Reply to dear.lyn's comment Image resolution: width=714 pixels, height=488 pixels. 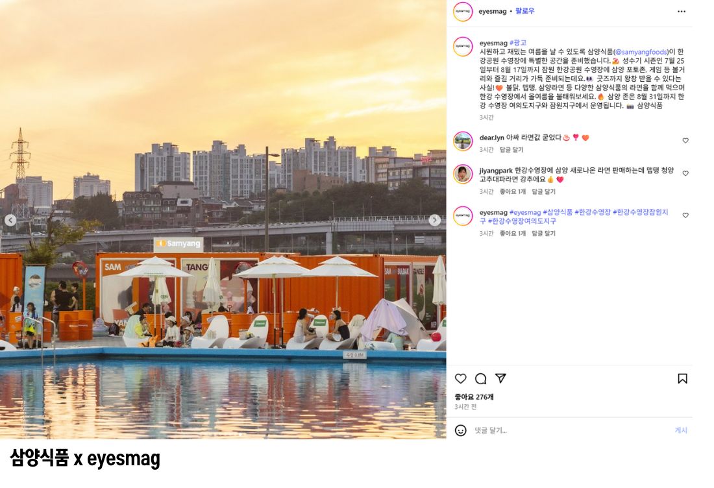click(x=511, y=150)
